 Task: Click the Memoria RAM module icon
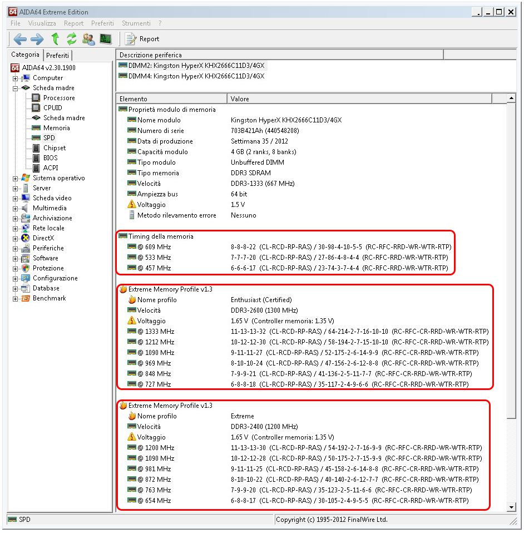click(36, 128)
